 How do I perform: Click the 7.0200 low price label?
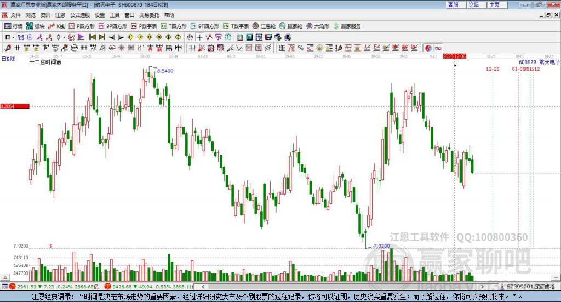382,246
